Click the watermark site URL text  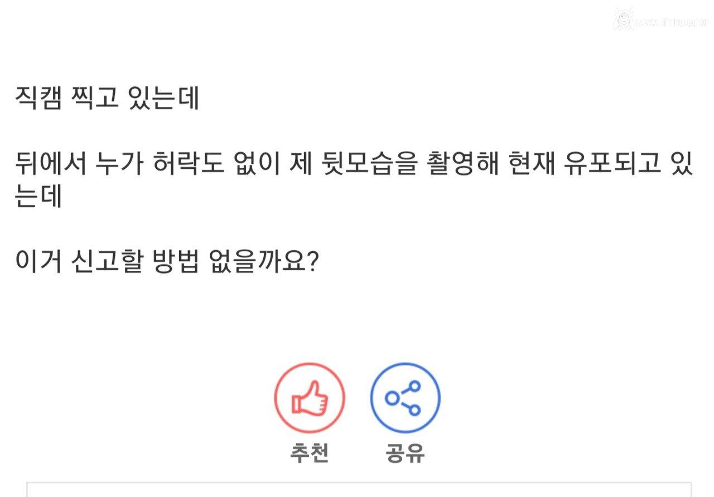671,23
